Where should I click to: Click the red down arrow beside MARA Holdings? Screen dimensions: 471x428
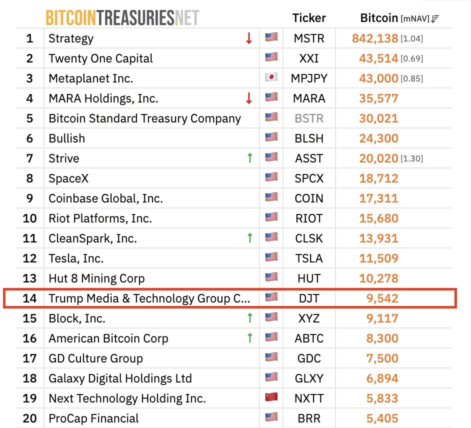[x=248, y=98]
